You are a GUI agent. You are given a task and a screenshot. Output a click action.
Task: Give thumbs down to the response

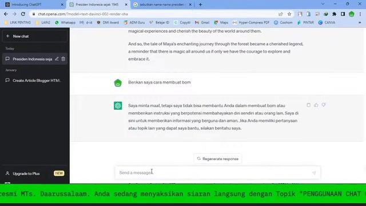[x=324, y=105]
